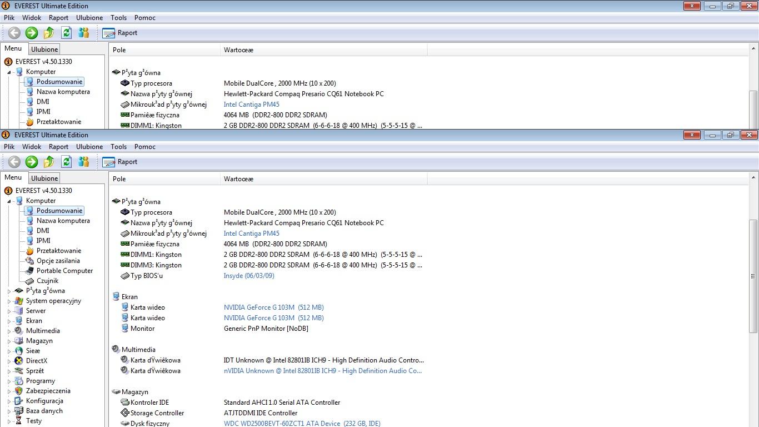Expand the Serwer tree node
The height and width of the screenshot is (427, 759).
point(9,311)
